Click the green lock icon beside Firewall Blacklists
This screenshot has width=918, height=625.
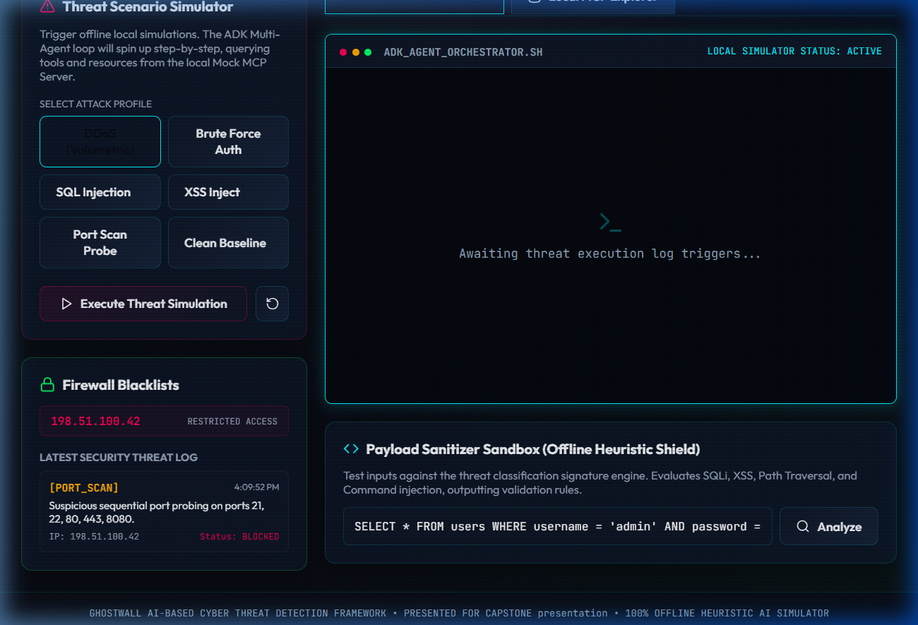47,385
